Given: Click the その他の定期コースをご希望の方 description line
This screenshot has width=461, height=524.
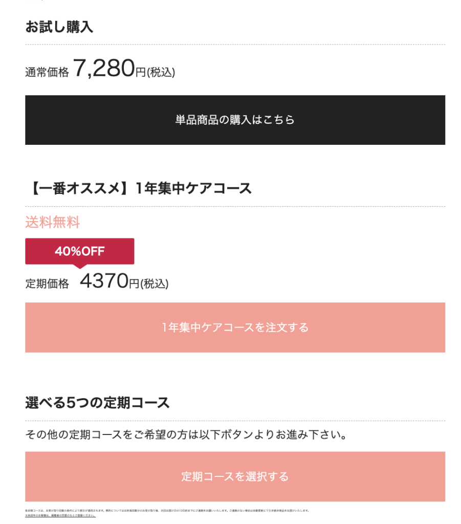Looking at the screenshot, I should coord(187,435).
